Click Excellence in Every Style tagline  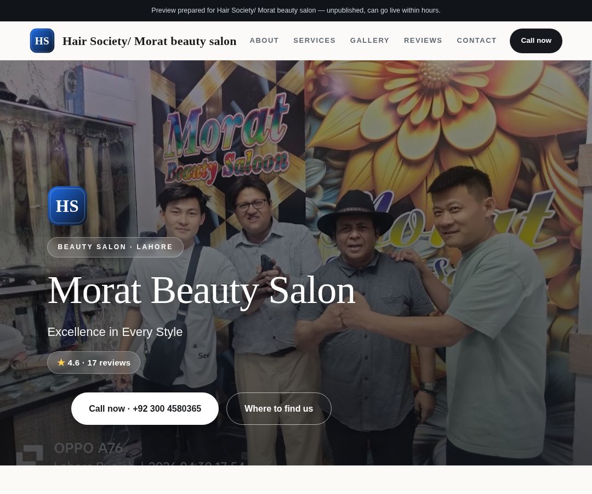[115, 332]
